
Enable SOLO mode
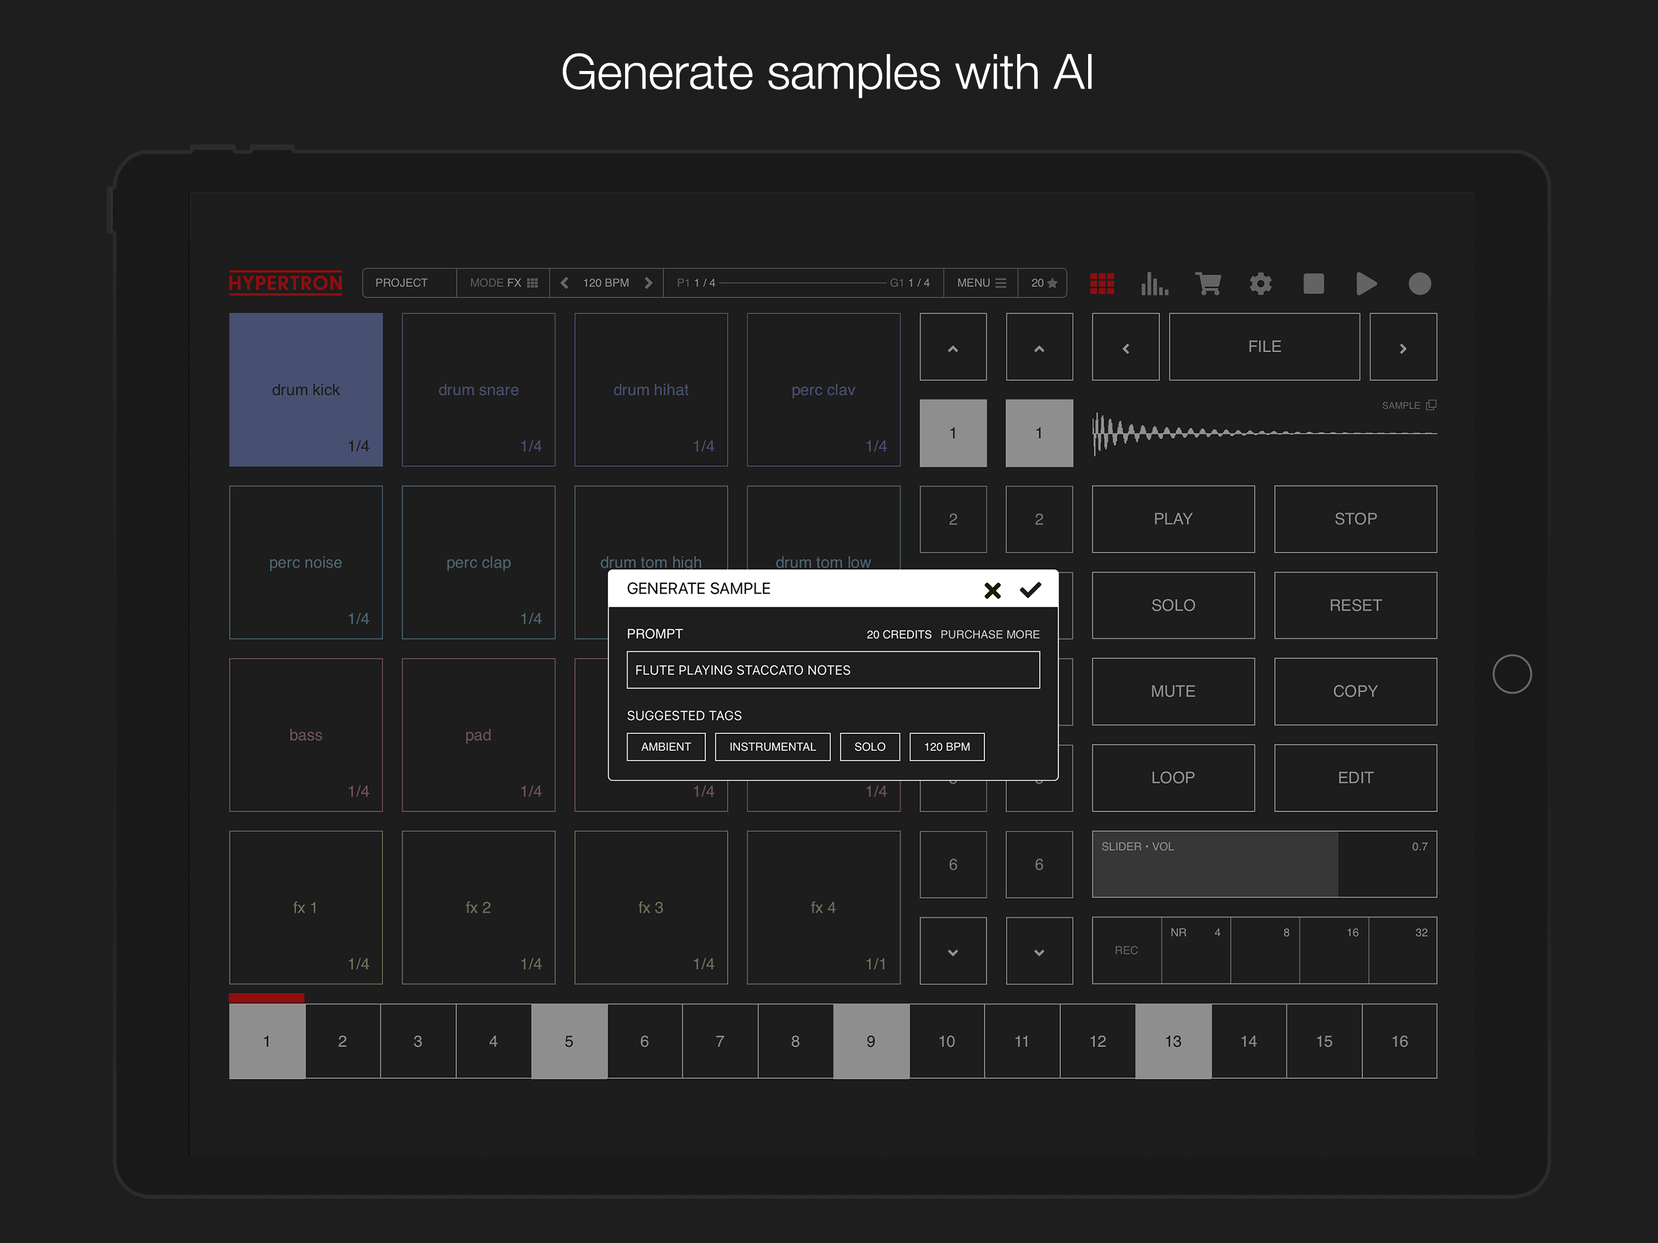click(x=1172, y=605)
